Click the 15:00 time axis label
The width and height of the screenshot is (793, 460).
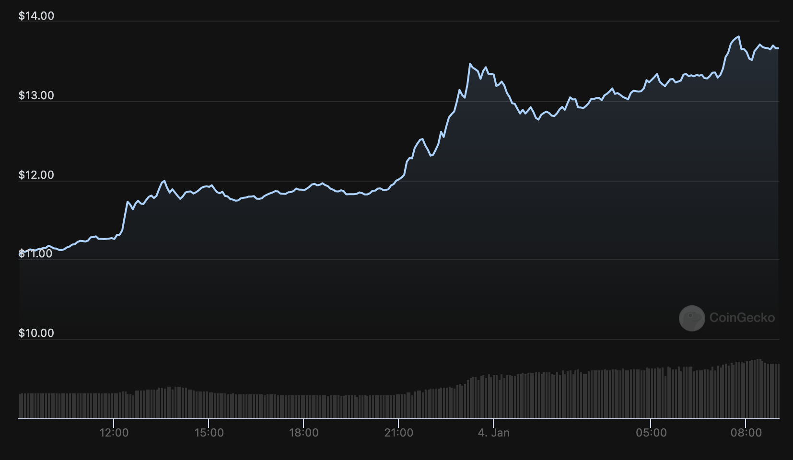tap(209, 433)
